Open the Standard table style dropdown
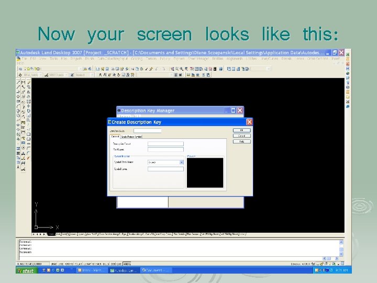The image size is (377, 283). pyautogui.click(x=92, y=75)
